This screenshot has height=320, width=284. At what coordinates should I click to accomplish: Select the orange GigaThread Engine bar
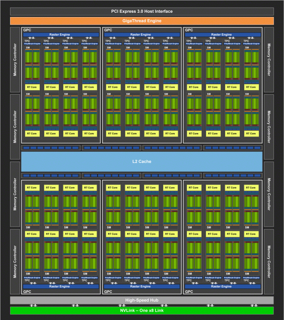[142, 21]
